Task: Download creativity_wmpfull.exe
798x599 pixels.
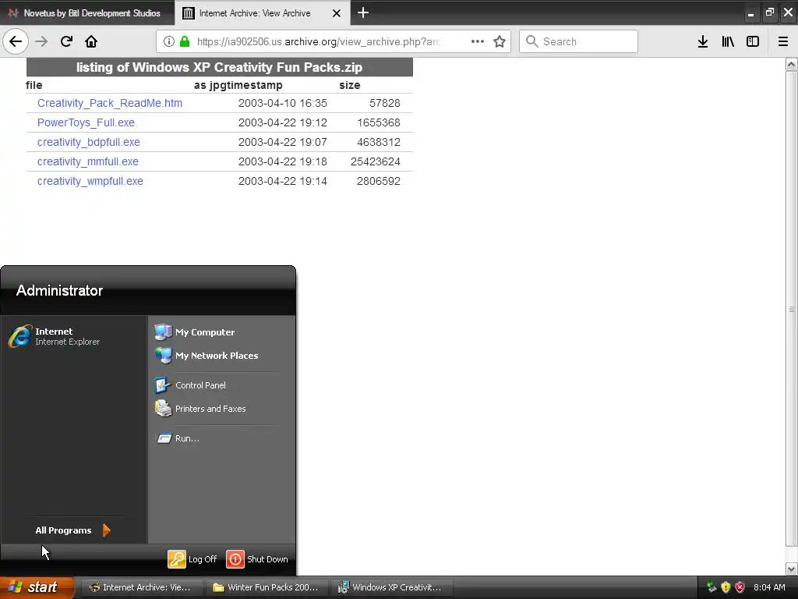Action: pos(90,181)
